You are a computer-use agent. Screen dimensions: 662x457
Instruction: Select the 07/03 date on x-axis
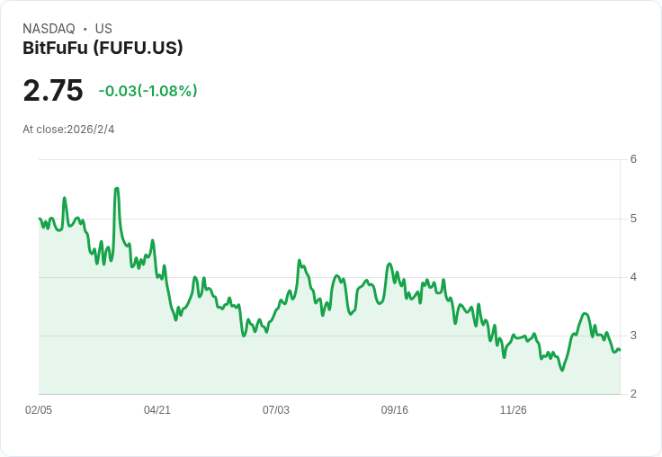pos(276,410)
